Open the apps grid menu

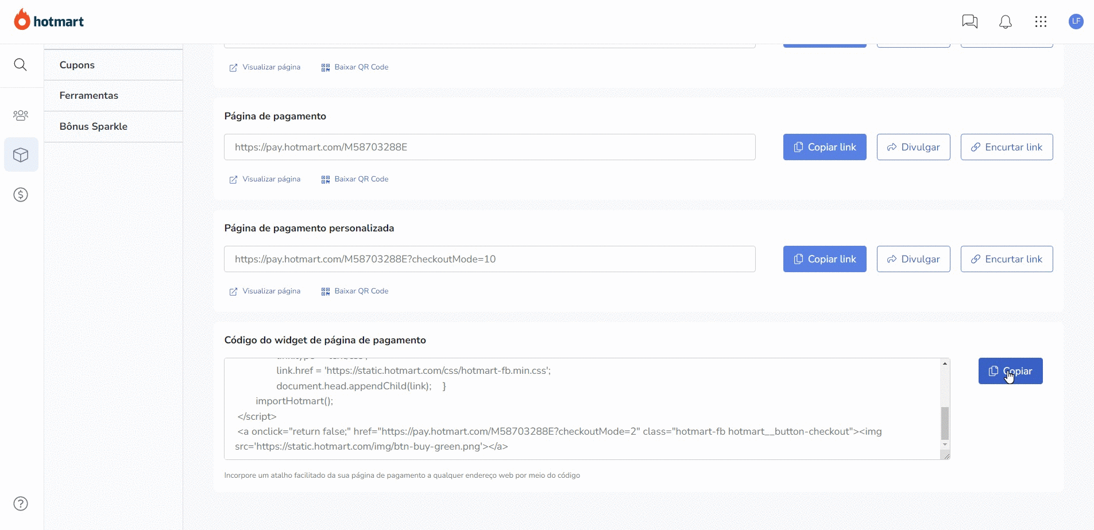point(1041,22)
